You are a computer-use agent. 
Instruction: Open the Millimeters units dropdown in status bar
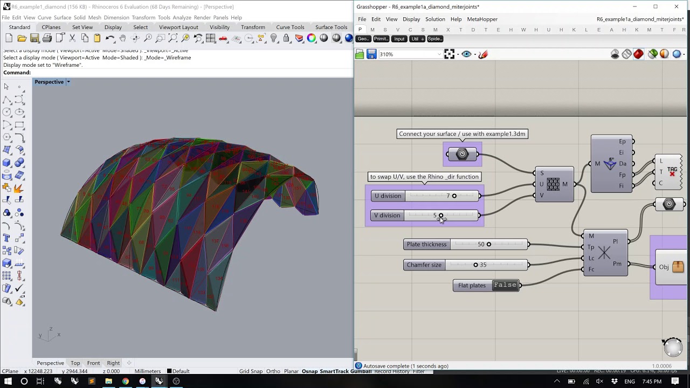point(147,371)
